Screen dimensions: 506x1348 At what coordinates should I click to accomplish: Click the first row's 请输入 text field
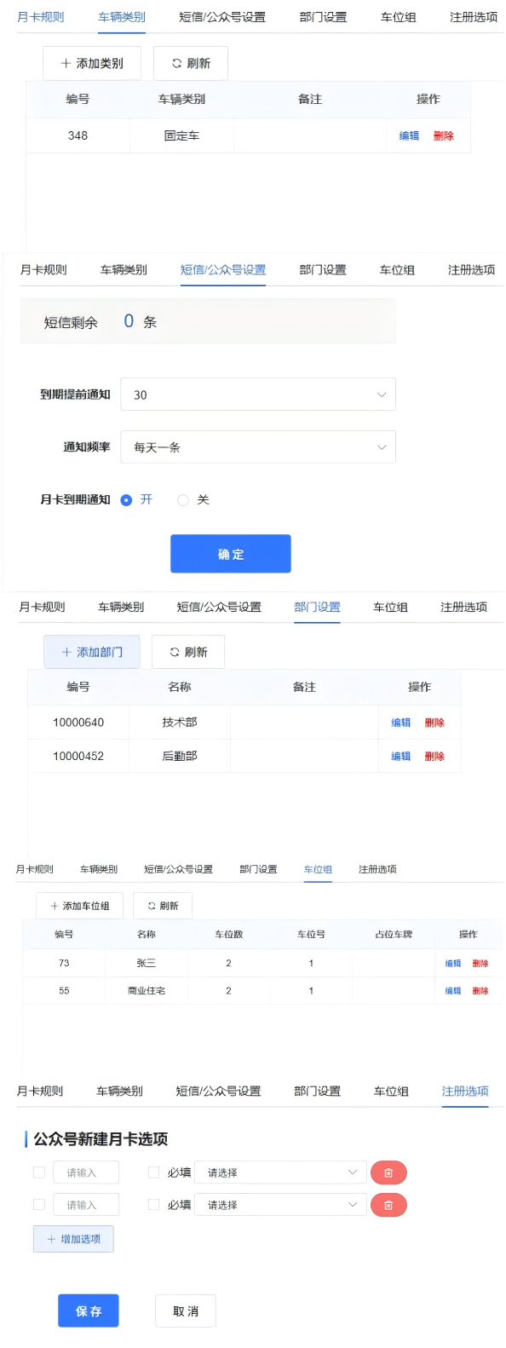[x=86, y=1172]
